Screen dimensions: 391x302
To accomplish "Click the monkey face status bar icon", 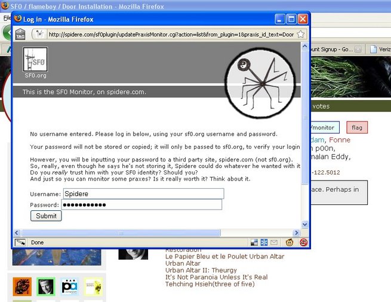I will coord(290,242).
